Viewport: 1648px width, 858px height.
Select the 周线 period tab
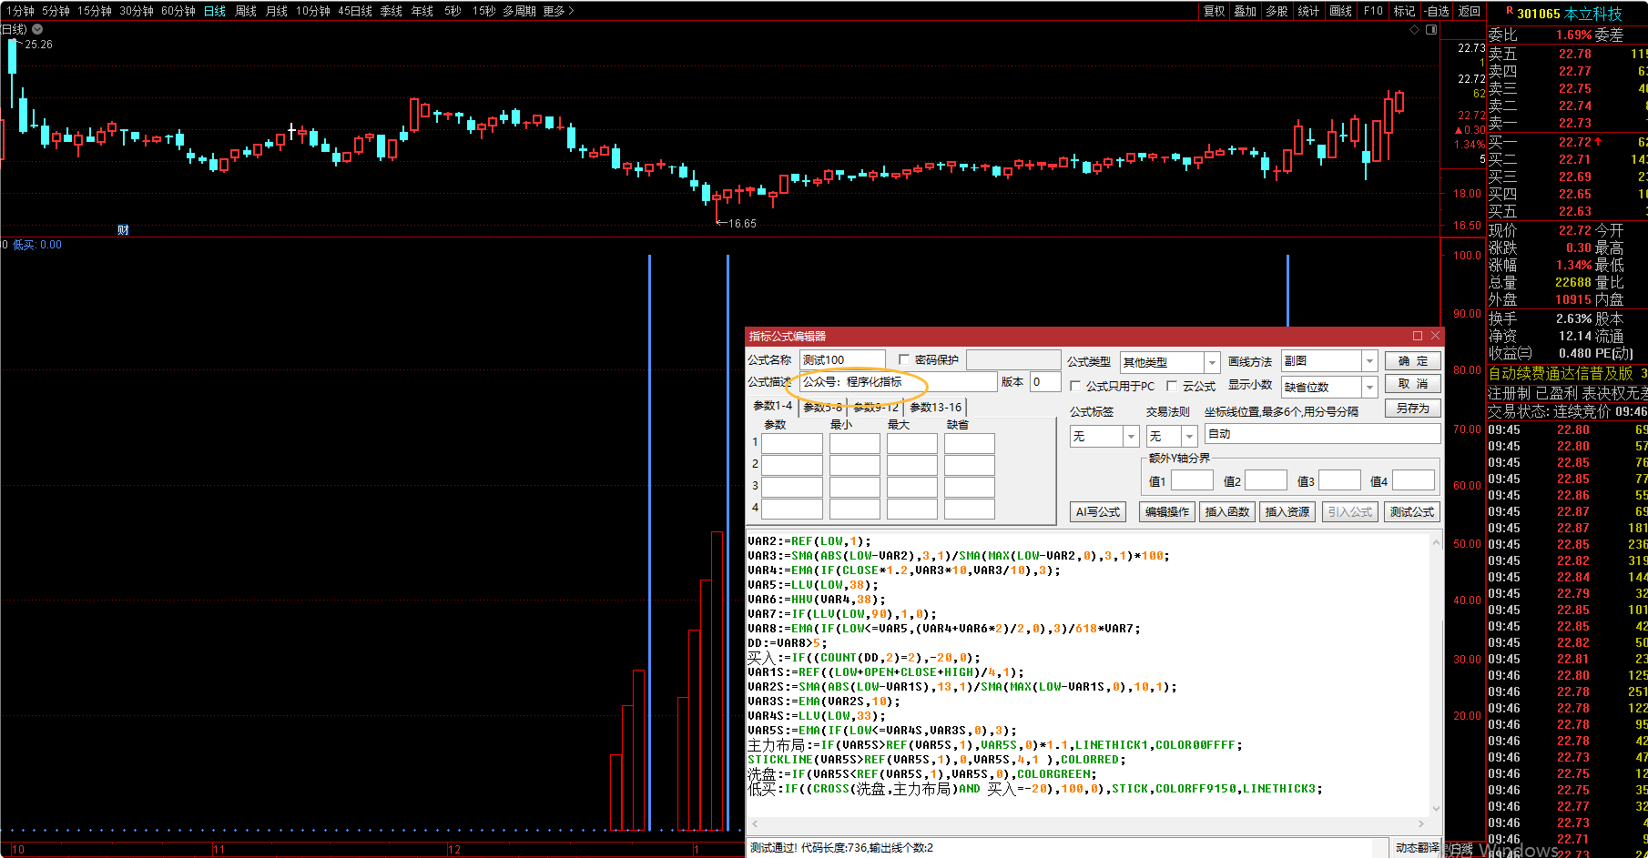pyautogui.click(x=246, y=11)
